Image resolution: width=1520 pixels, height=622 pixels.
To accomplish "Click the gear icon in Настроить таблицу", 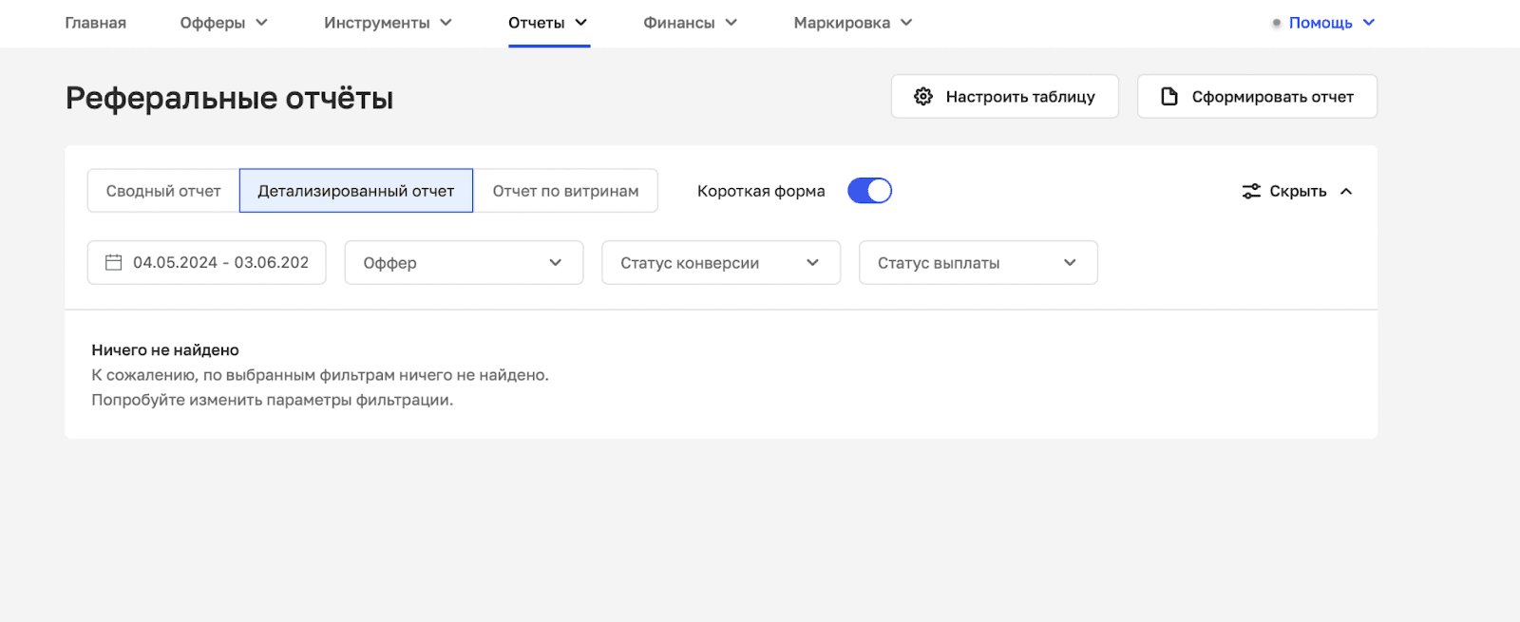I will [x=922, y=96].
